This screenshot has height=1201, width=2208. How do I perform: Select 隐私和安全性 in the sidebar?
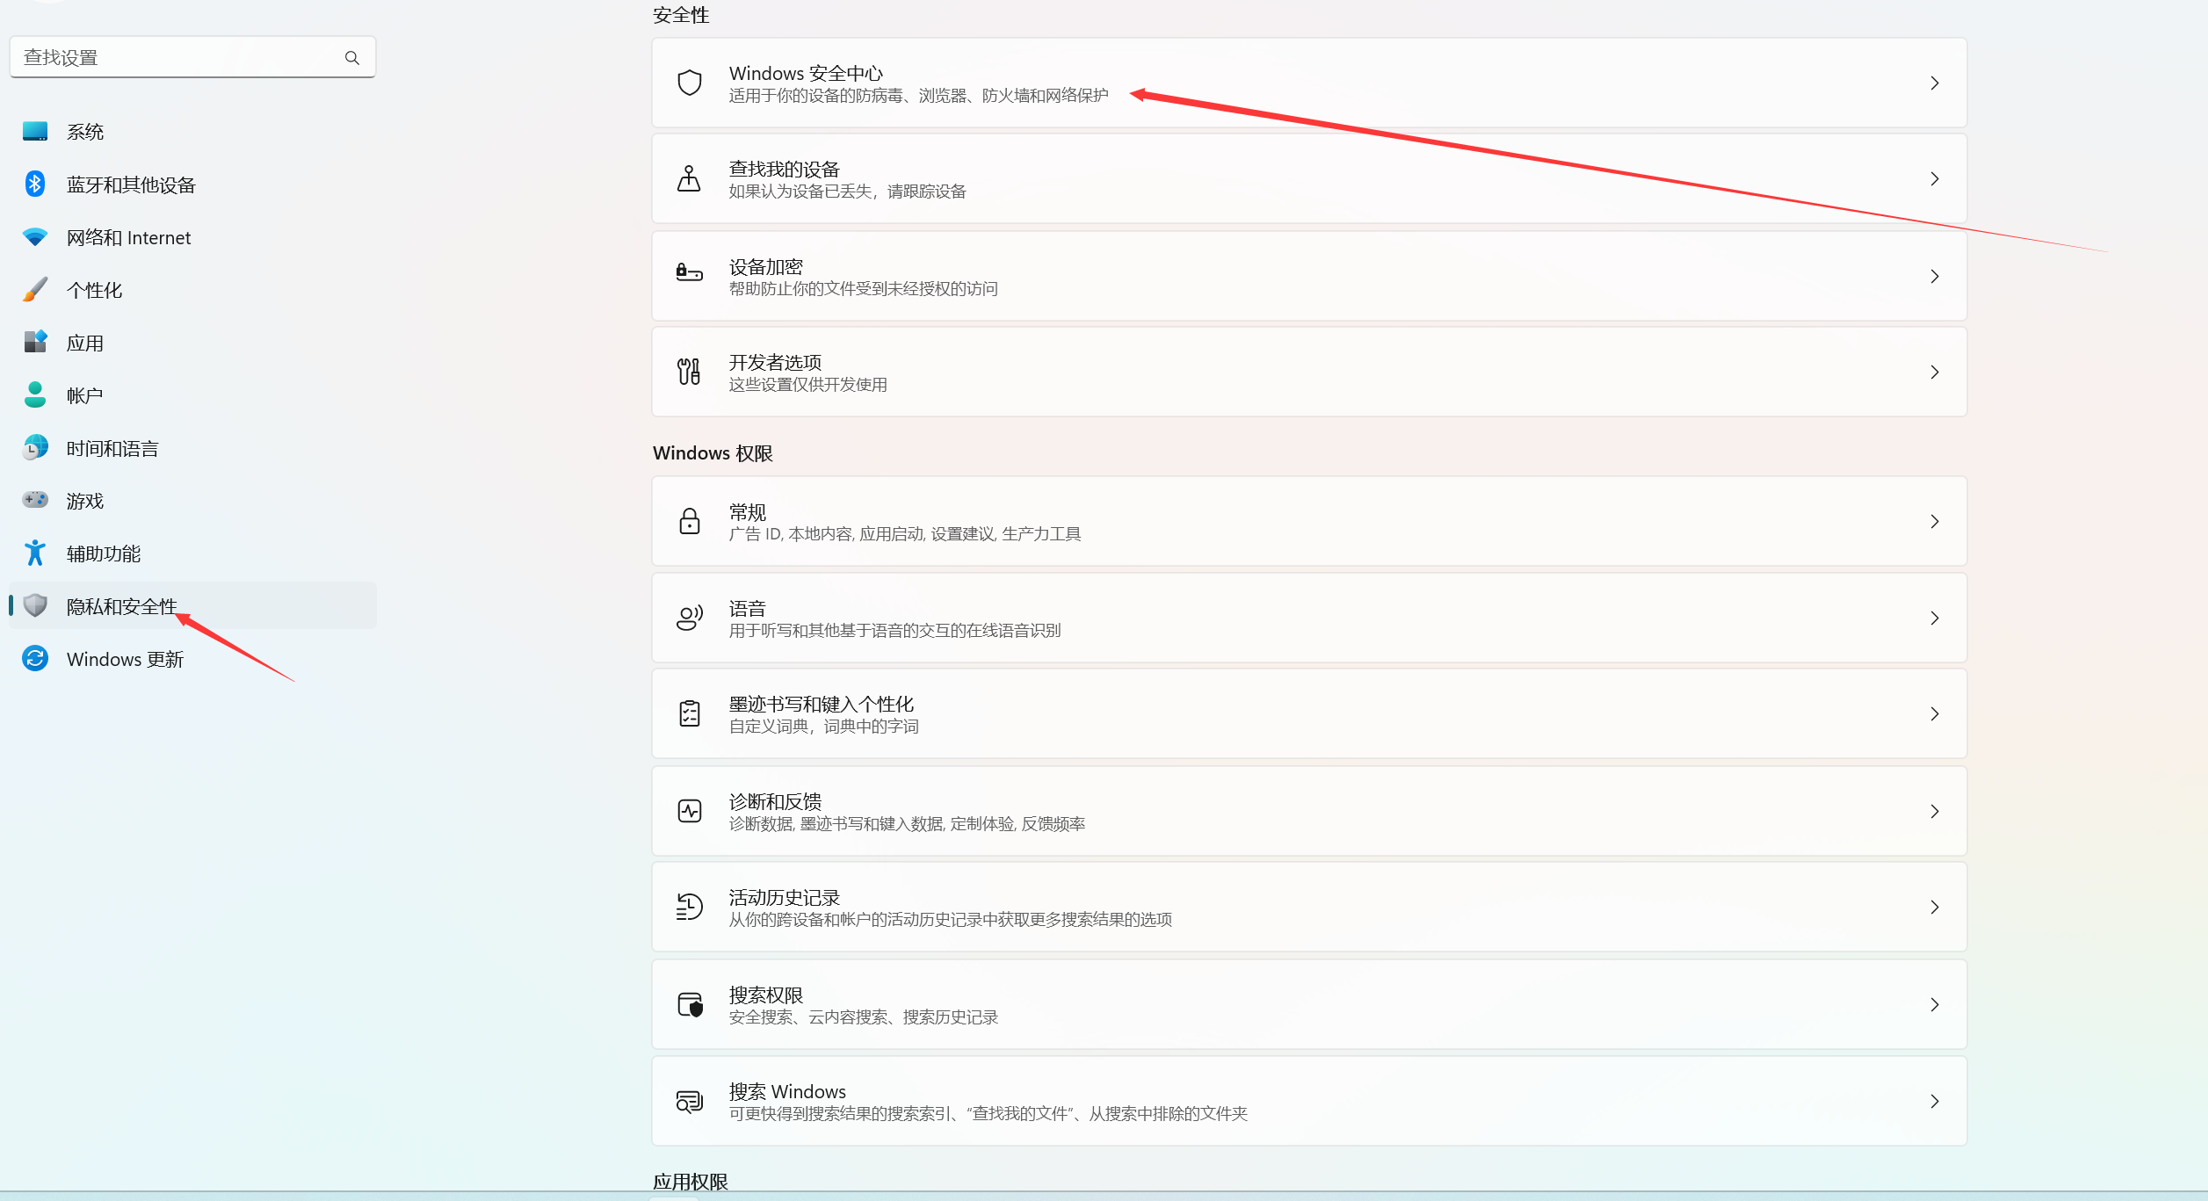click(x=192, y=606)
